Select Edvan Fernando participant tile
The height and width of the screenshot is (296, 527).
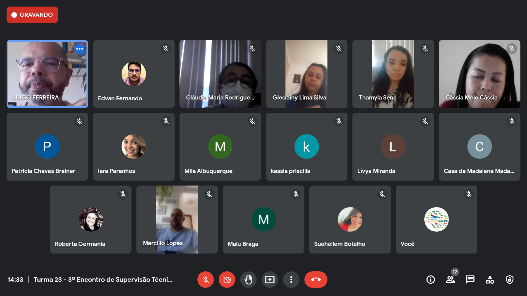click(134, 74)
